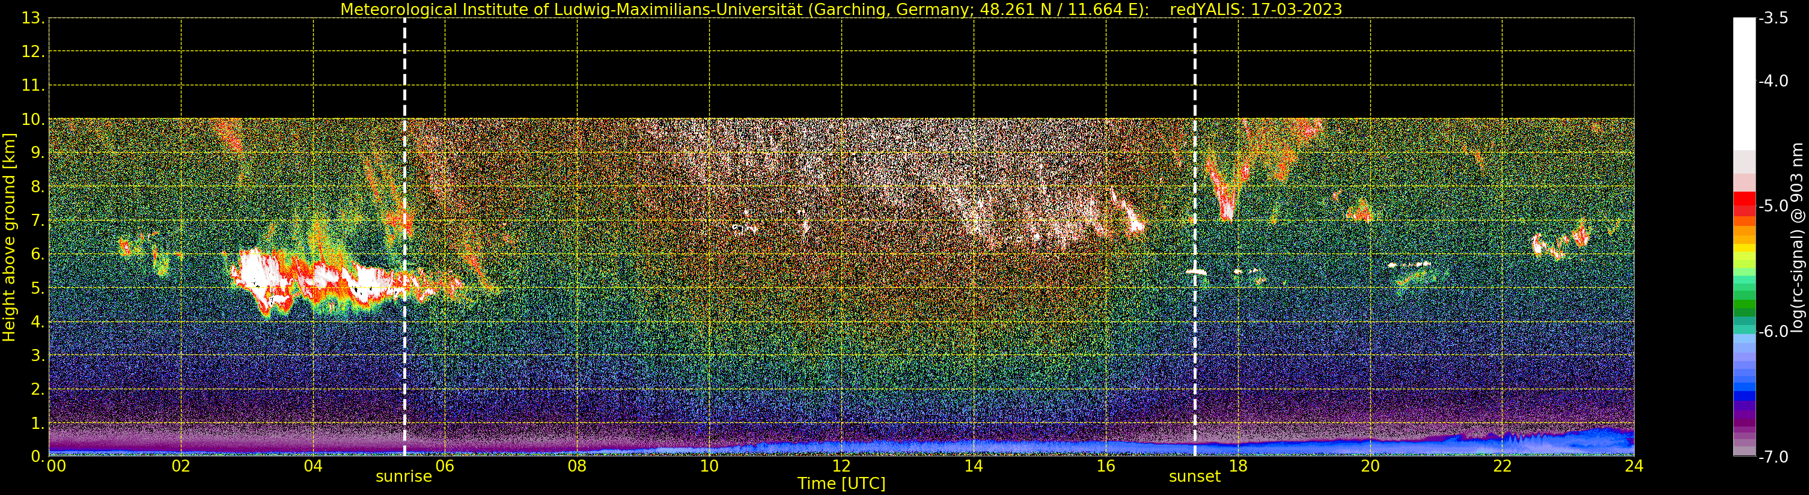Click the '-3.5' colorbar value

(x=1774, y=18)
